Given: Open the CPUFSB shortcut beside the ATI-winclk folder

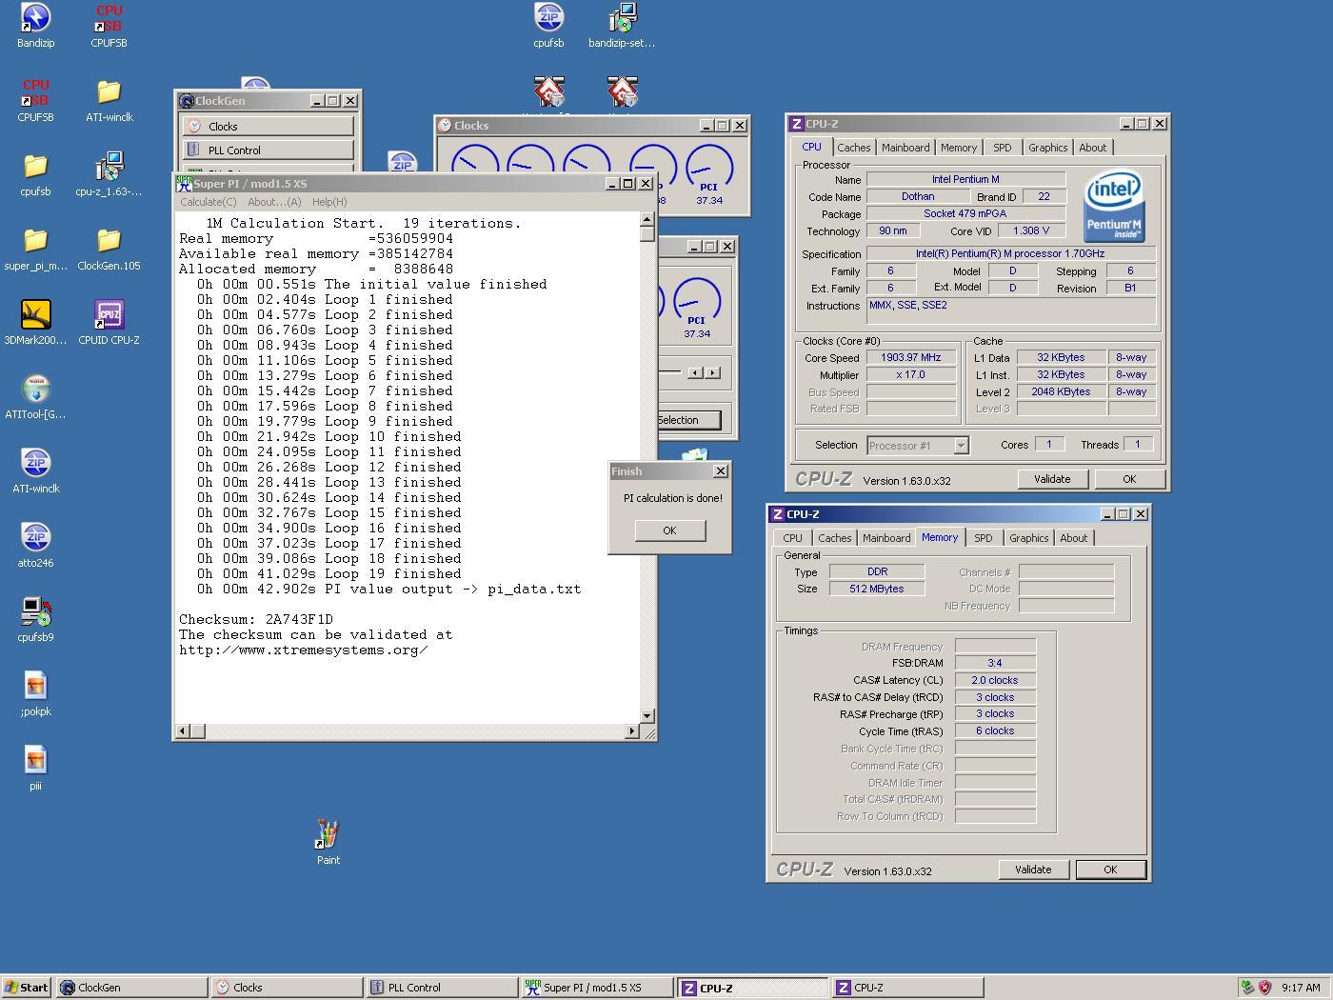Looking at the screenshot, I should coord(35,100).
